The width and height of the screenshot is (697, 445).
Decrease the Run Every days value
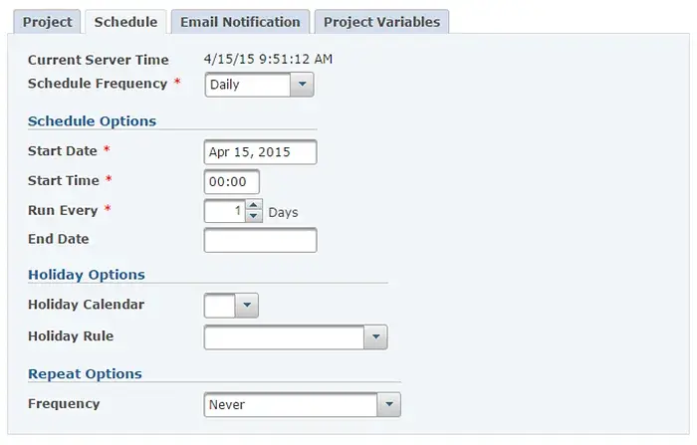point(254,216)
